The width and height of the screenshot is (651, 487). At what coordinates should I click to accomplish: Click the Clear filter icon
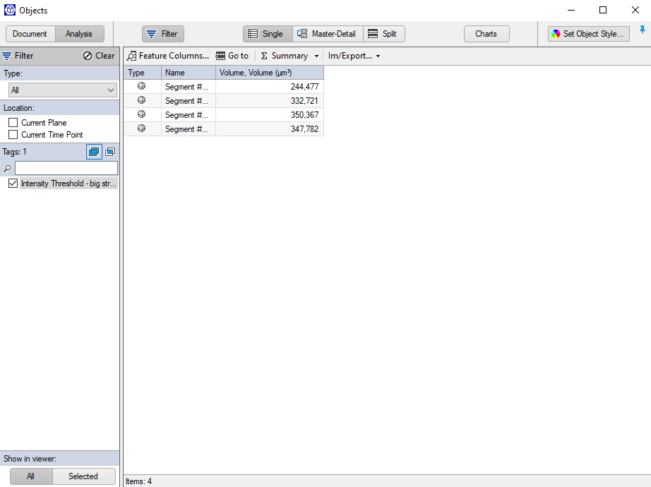click(x=86, y=56)
